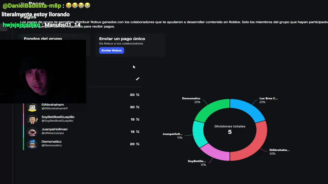Open ElAbrahaham collaborator name
The image size is (328, 184).
(x=53, y=105)
